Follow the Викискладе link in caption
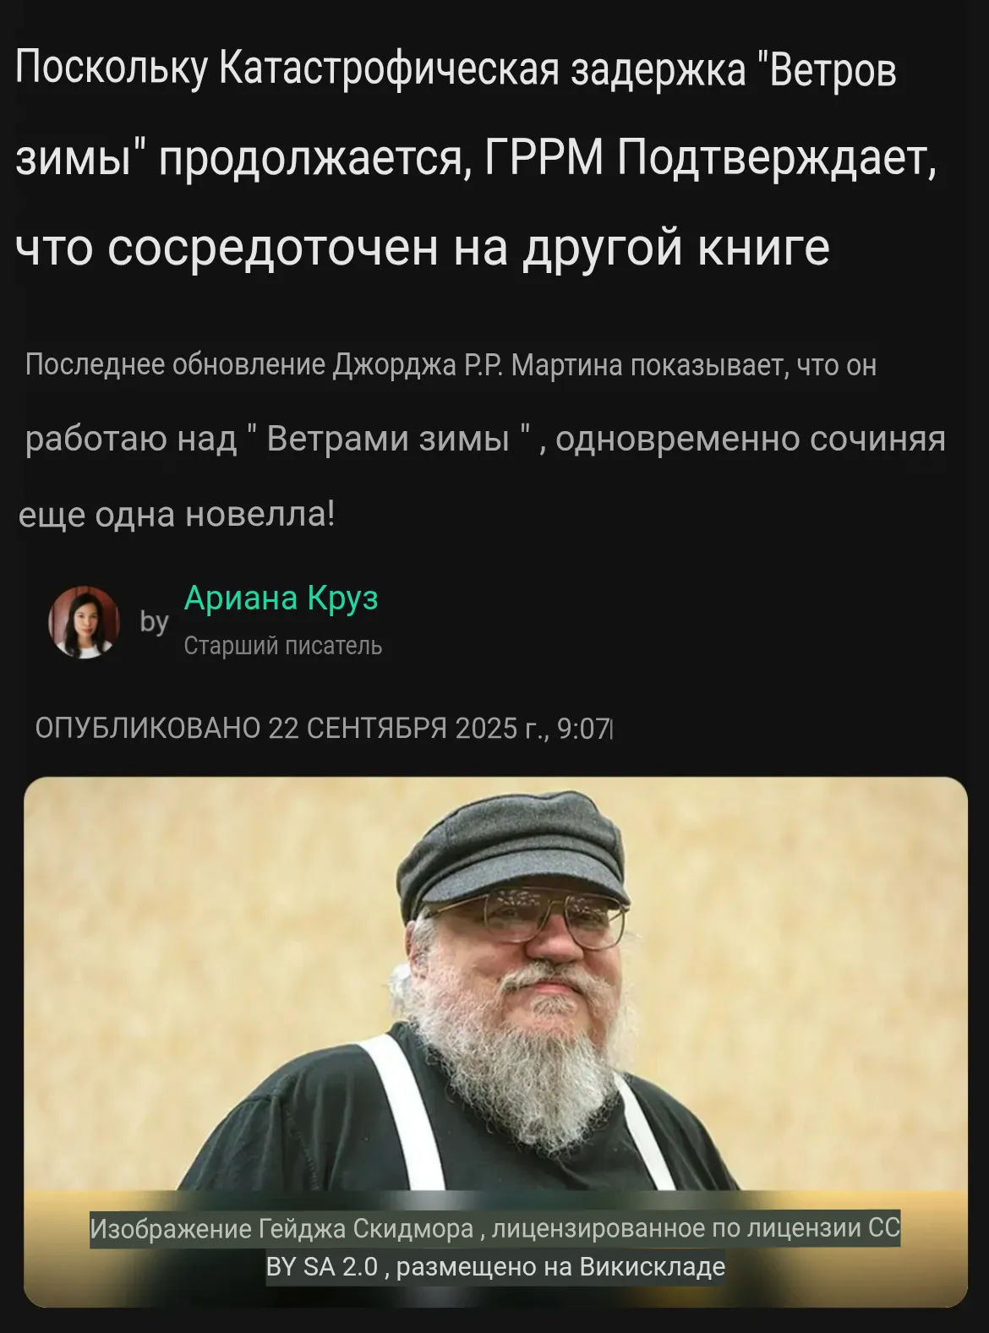 652,1266
